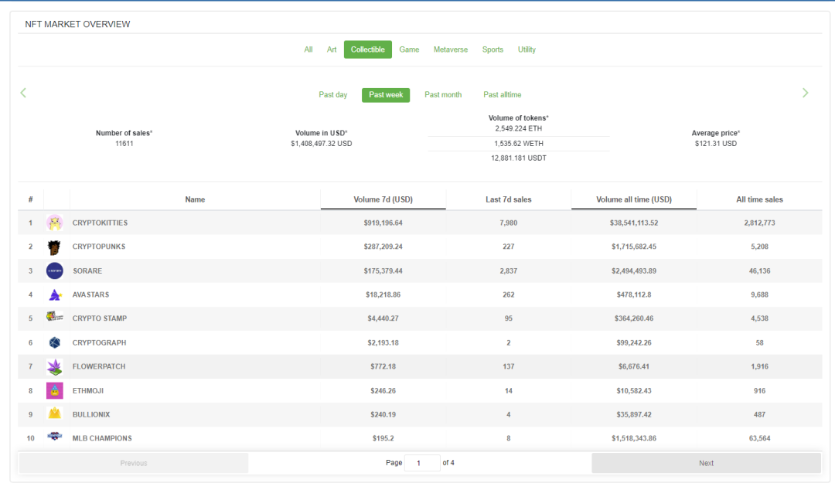Click the Crypto Stamp logo icon
The image size is (835, 490).
55,318
